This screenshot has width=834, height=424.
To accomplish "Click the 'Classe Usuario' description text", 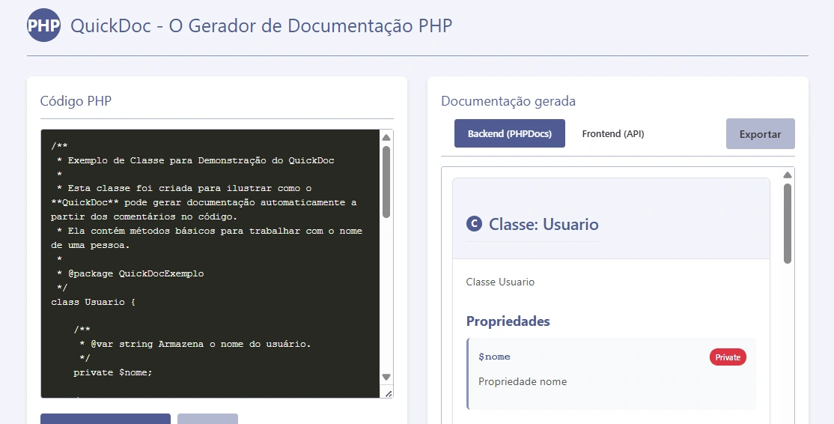I will click(x=500, y=282).
